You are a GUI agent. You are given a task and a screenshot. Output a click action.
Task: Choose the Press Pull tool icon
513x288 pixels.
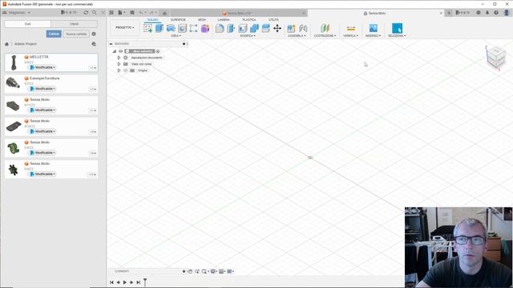click(x=231, y=29)
